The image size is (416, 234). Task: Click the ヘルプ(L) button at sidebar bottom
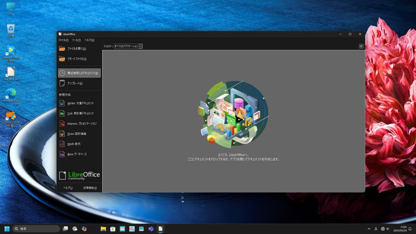click(68, 188)
